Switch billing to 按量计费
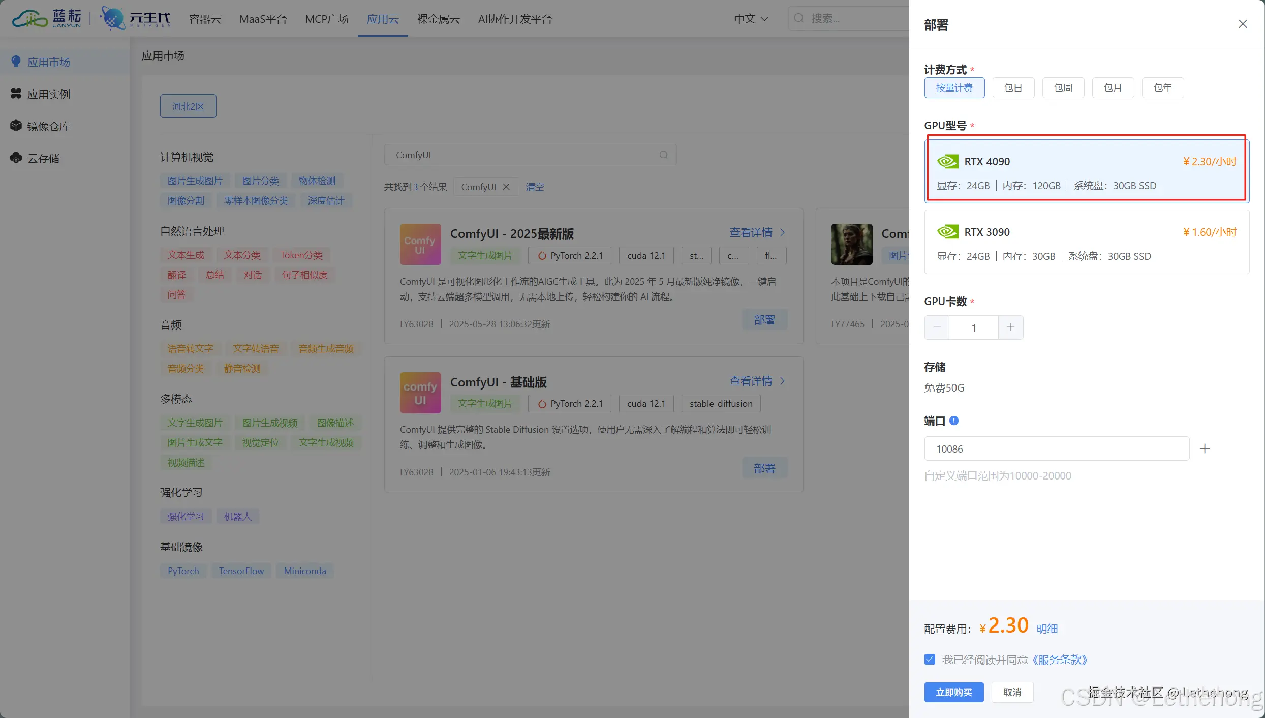The height and width of the screenshot is (718, 1265). click(954, 87)
